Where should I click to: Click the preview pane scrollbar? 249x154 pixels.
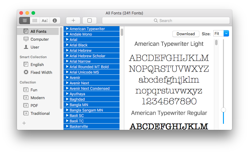(216, 42)
